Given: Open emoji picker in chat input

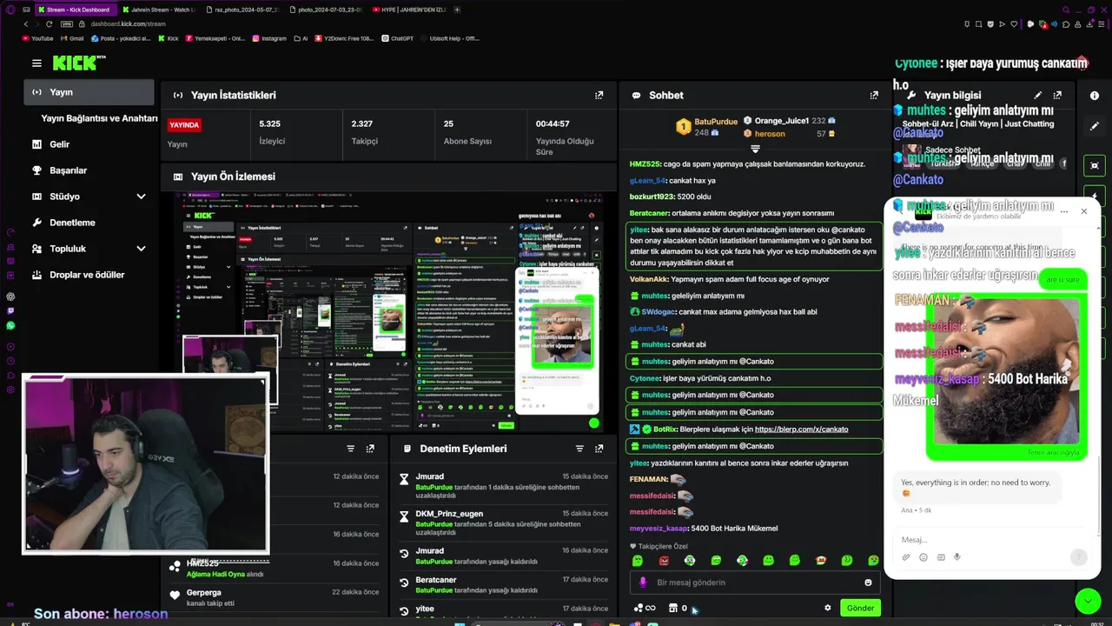Looking at the screenshot, I should 868,583.
